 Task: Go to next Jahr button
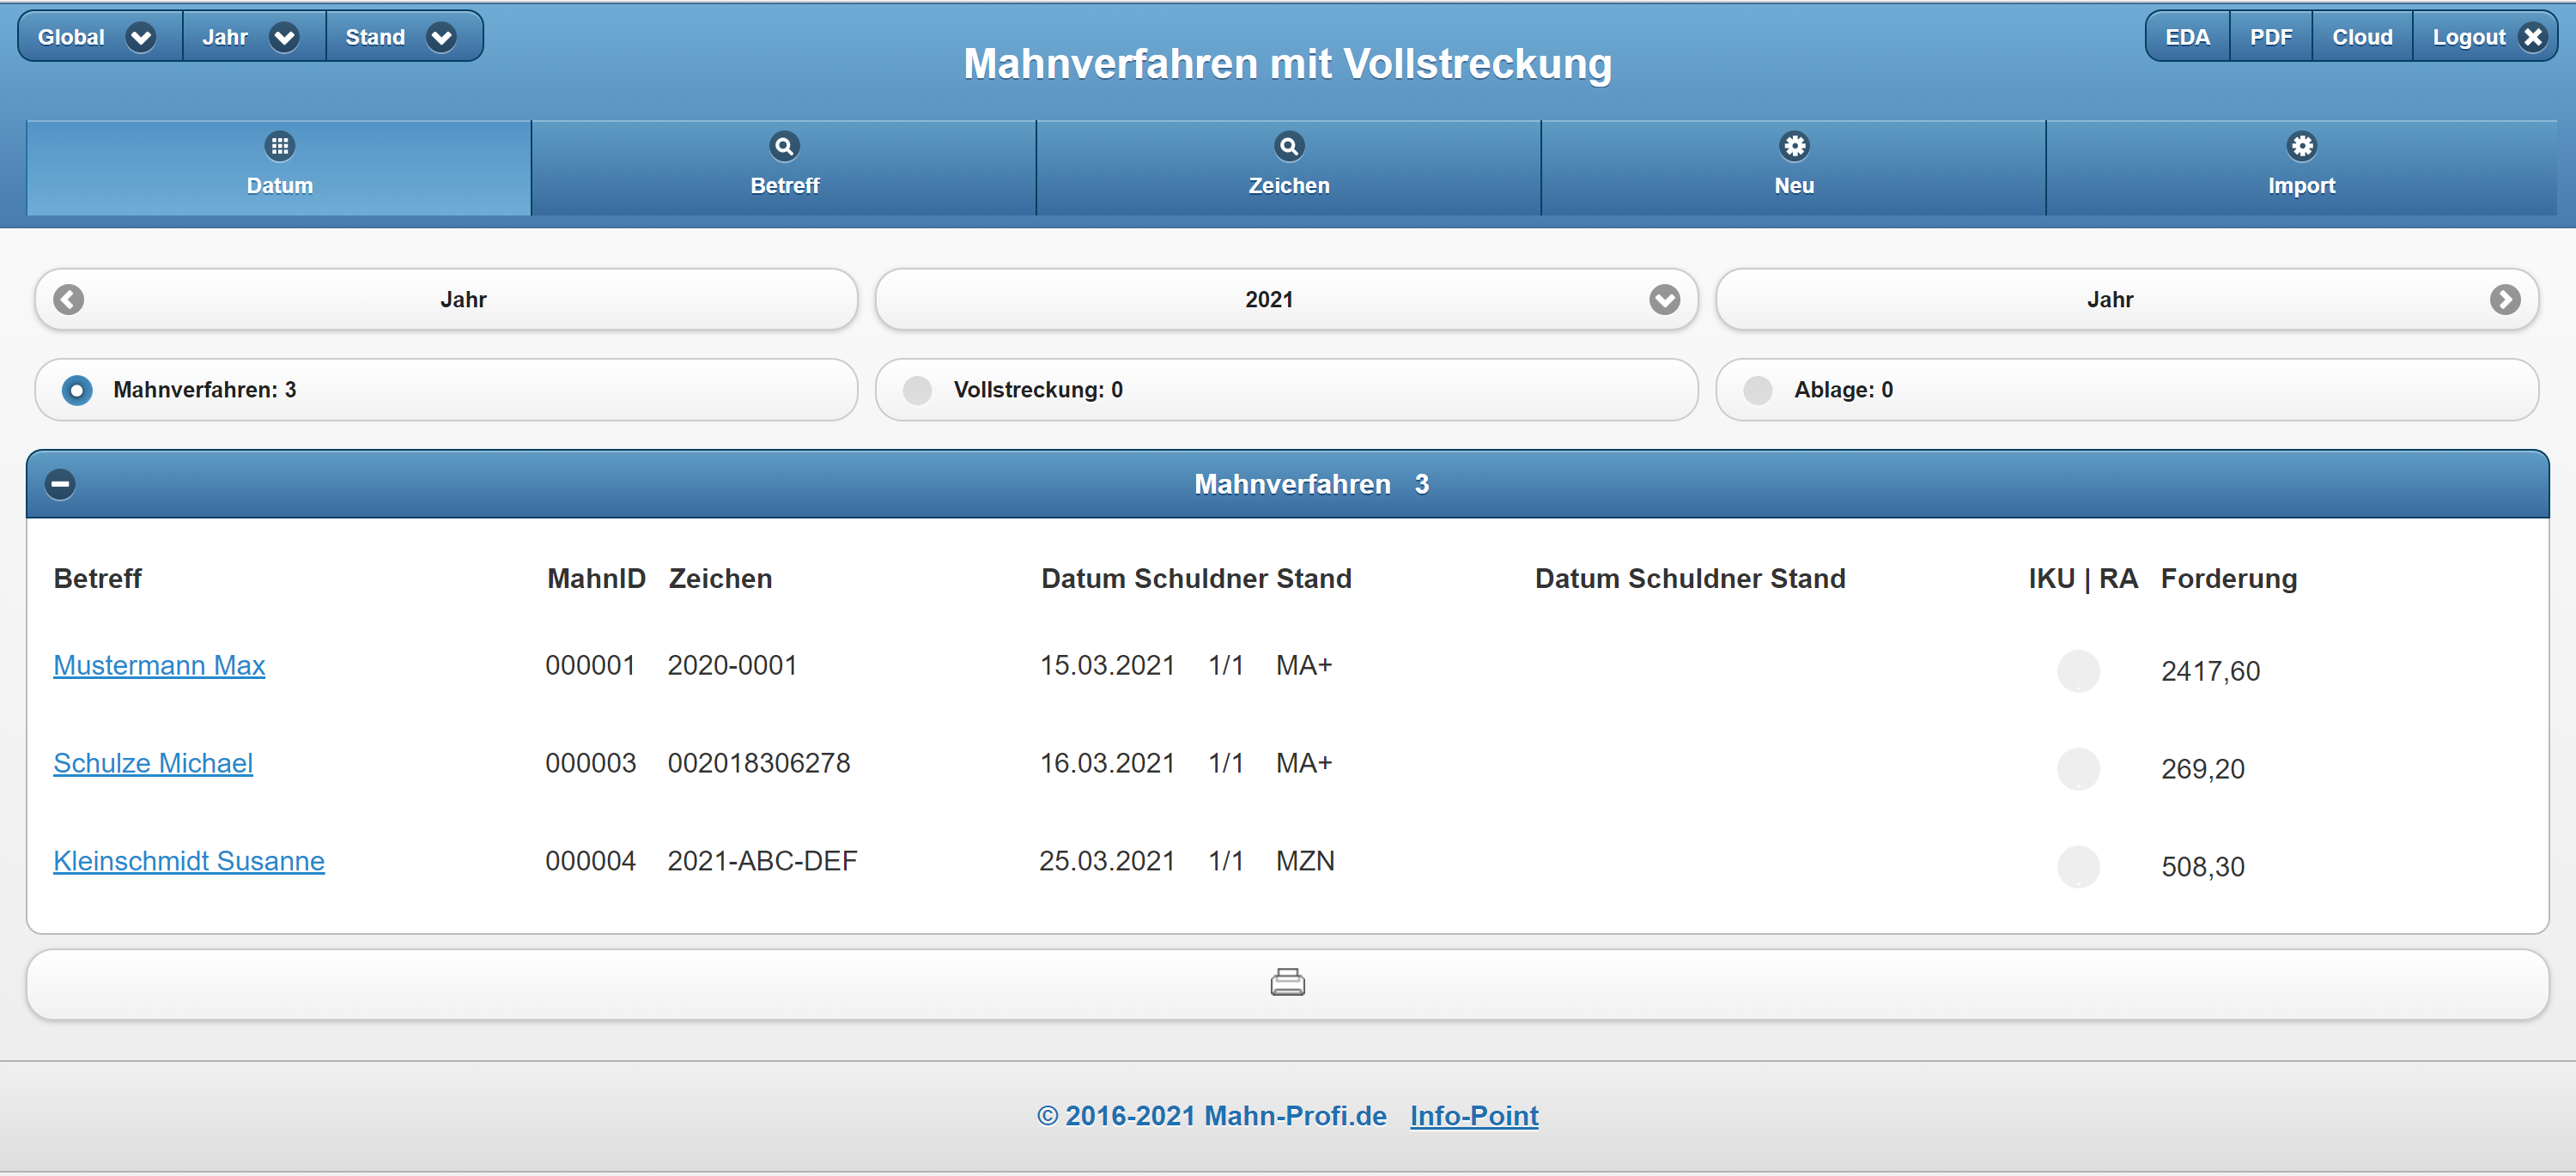(2127, 299)
